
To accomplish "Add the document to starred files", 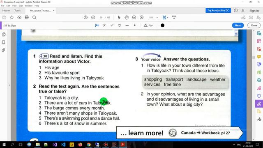I will (x=12, y=17).
